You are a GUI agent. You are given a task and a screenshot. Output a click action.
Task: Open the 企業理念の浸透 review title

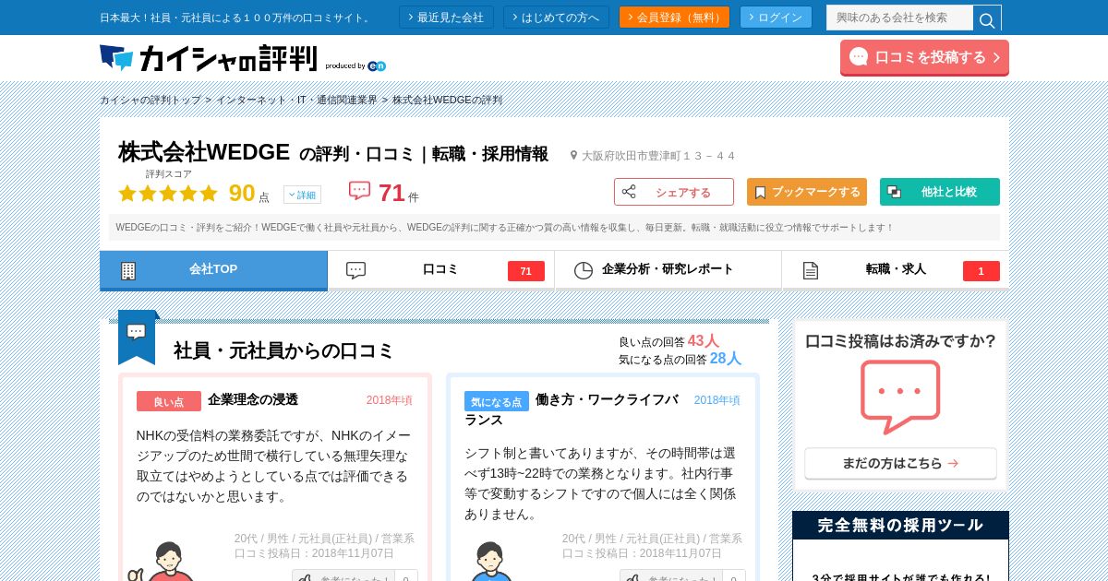253,399
